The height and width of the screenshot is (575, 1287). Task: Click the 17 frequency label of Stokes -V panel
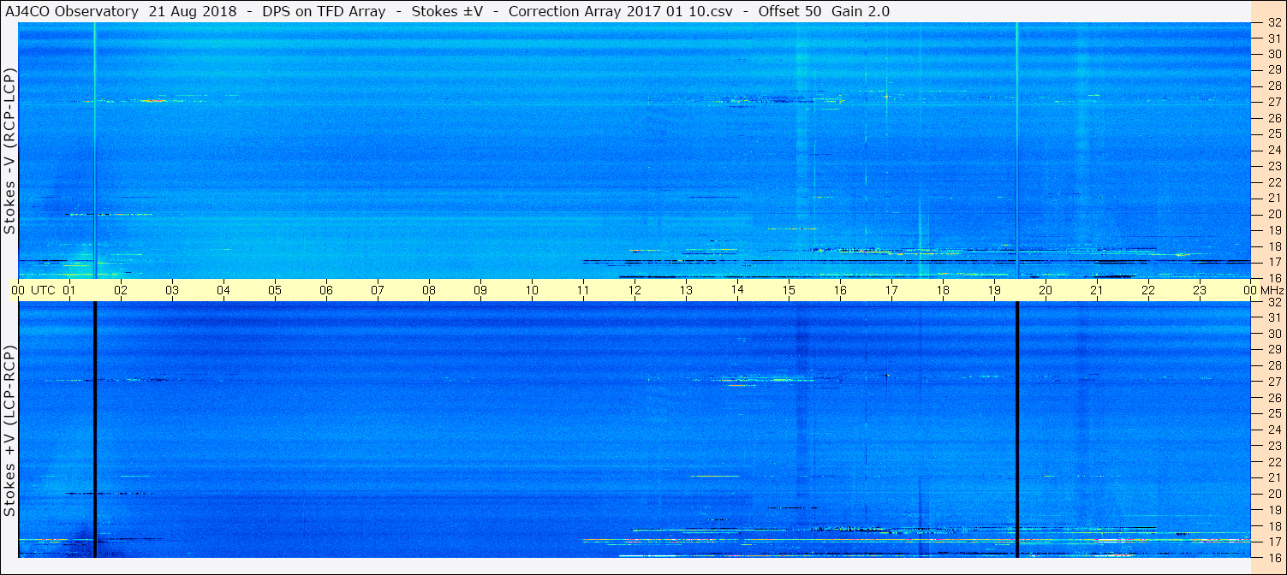pyautogui.click(x=1274, y=262)
